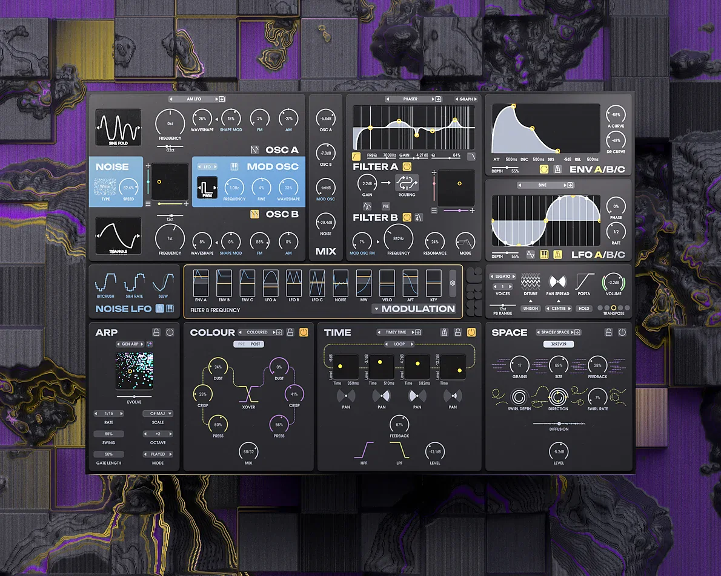Select next AM LFO preset arrow
721x576 pixels.
click(216, 99)
